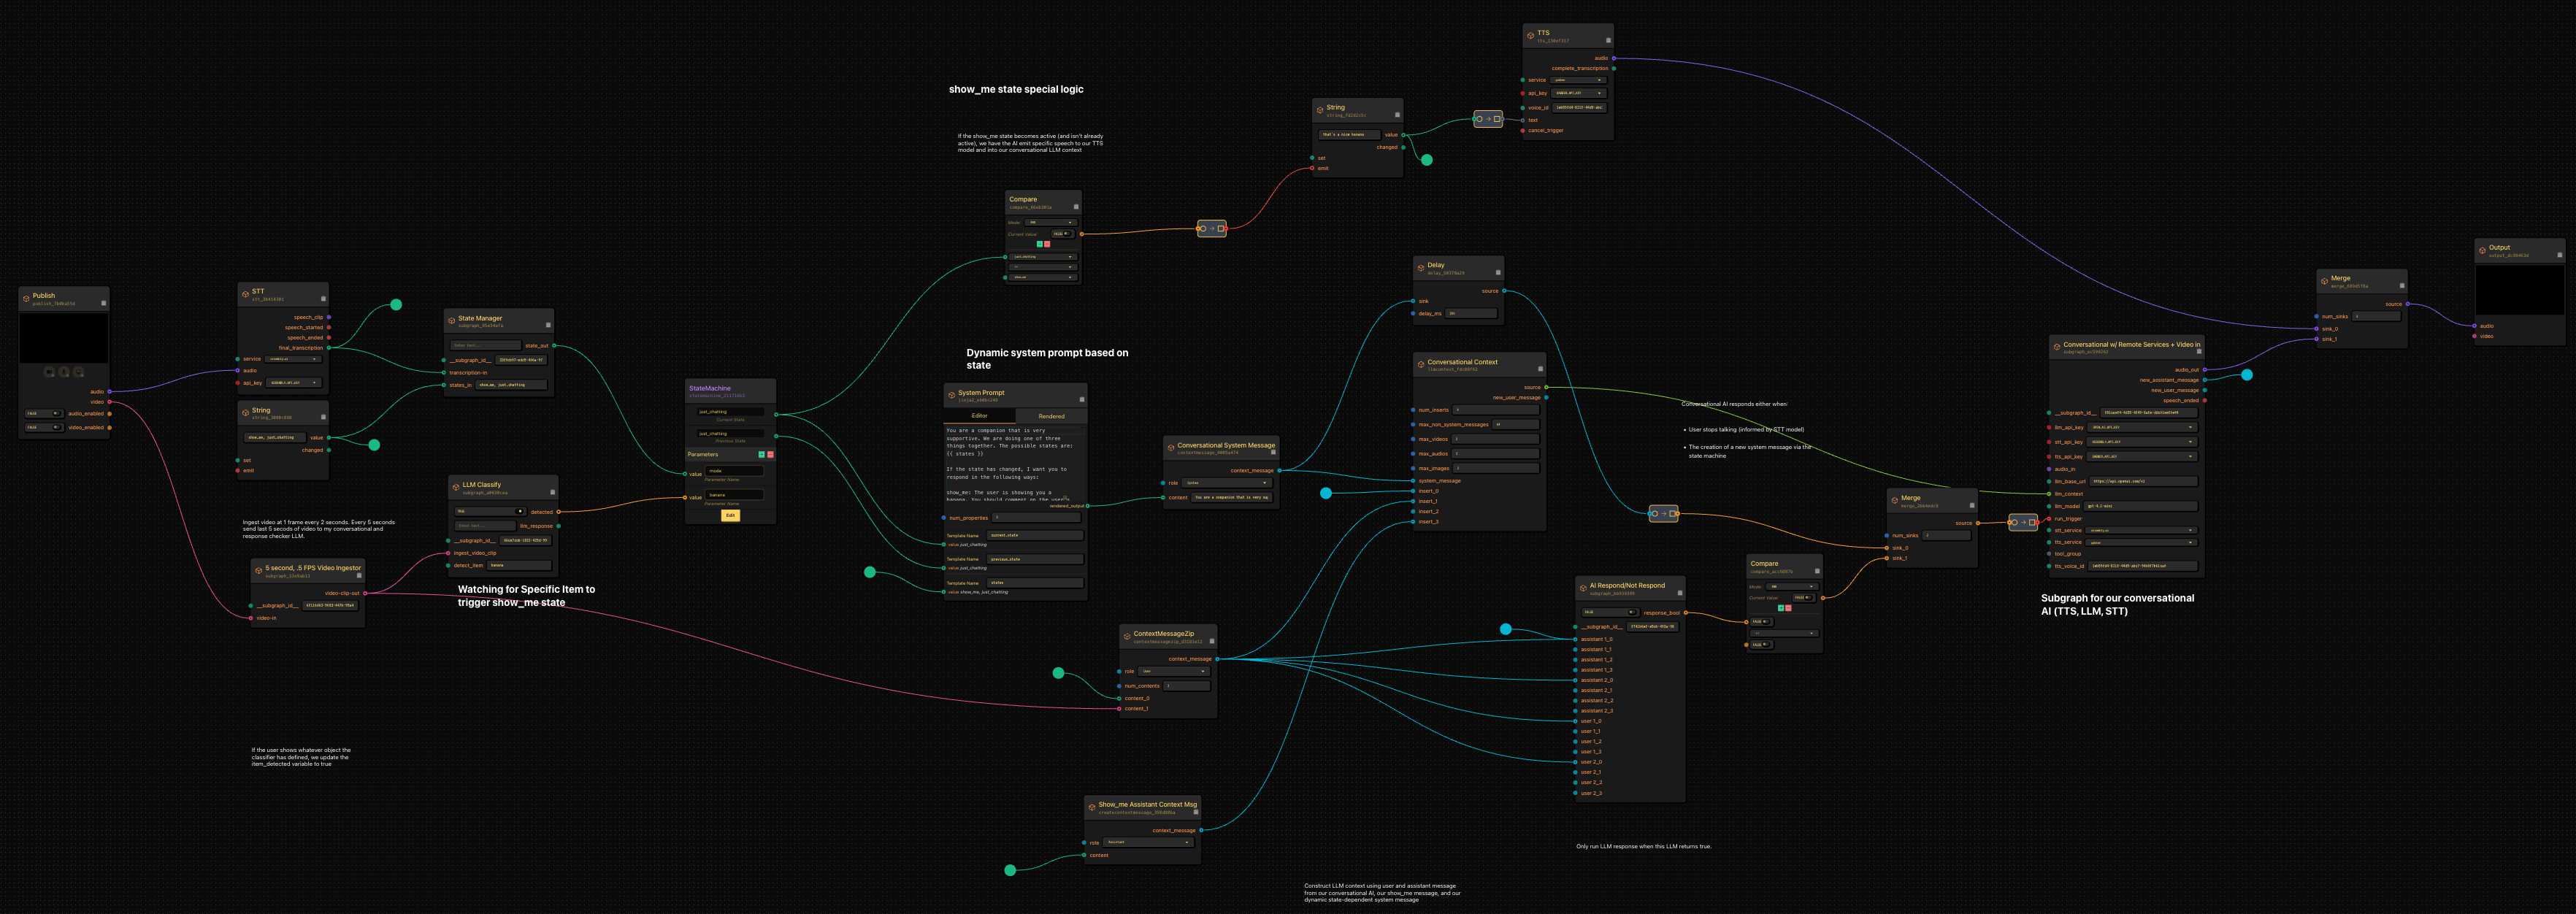Click notes icon on State Manager node
Image resolution: width=2576 pixels, height=914 pixels.
pos(548,325)
